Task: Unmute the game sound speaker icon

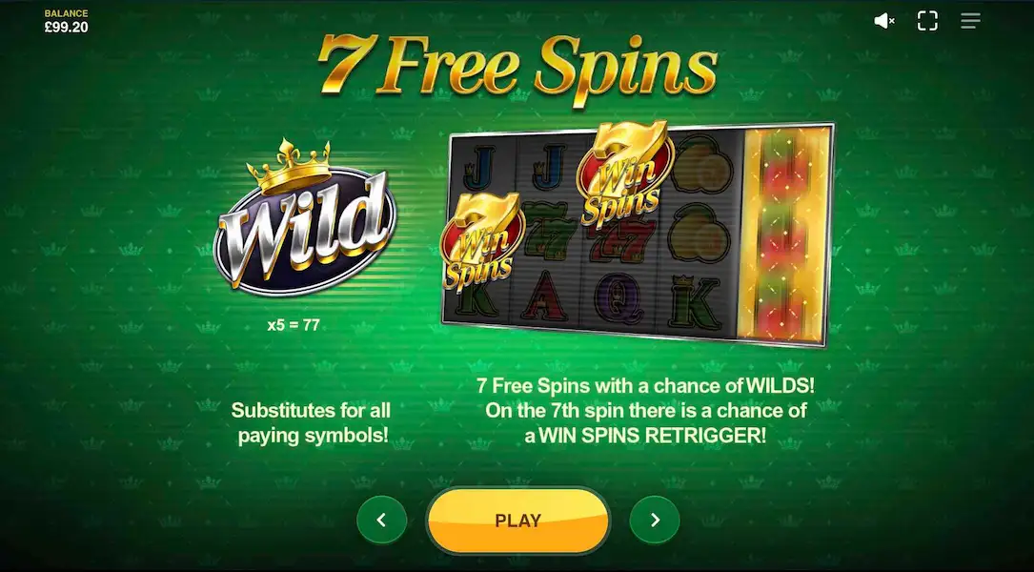Action: 883,21
